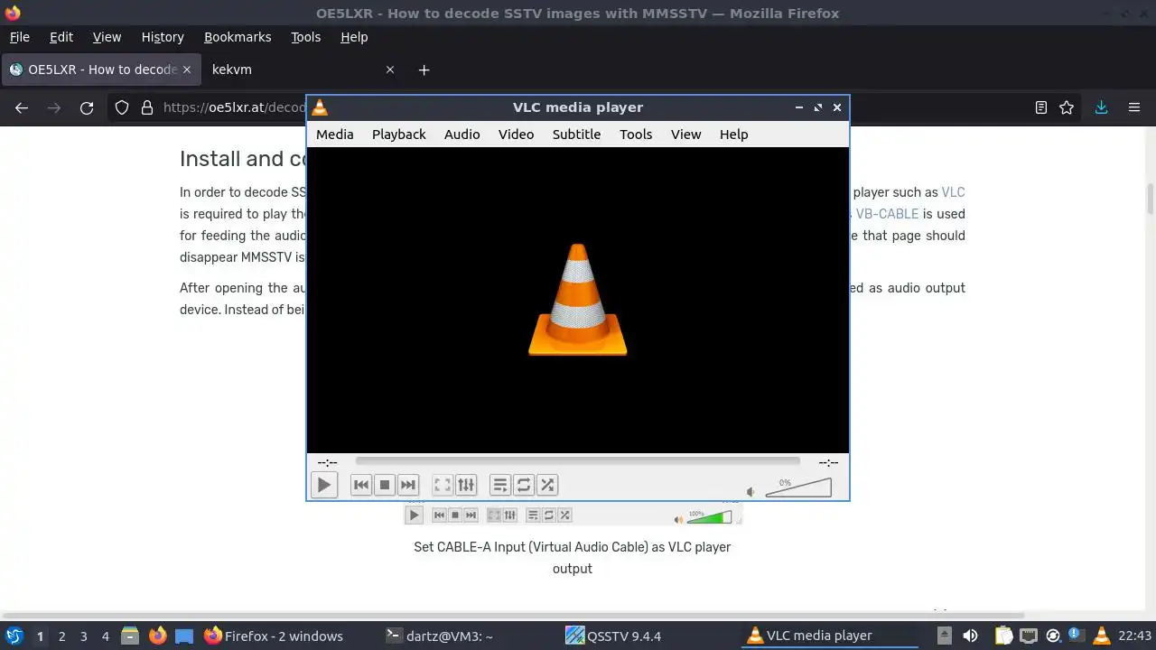This screenshot has height=650, width=1156.
Task: Open the Tools menu in VLC
Action: pos(636,134)
